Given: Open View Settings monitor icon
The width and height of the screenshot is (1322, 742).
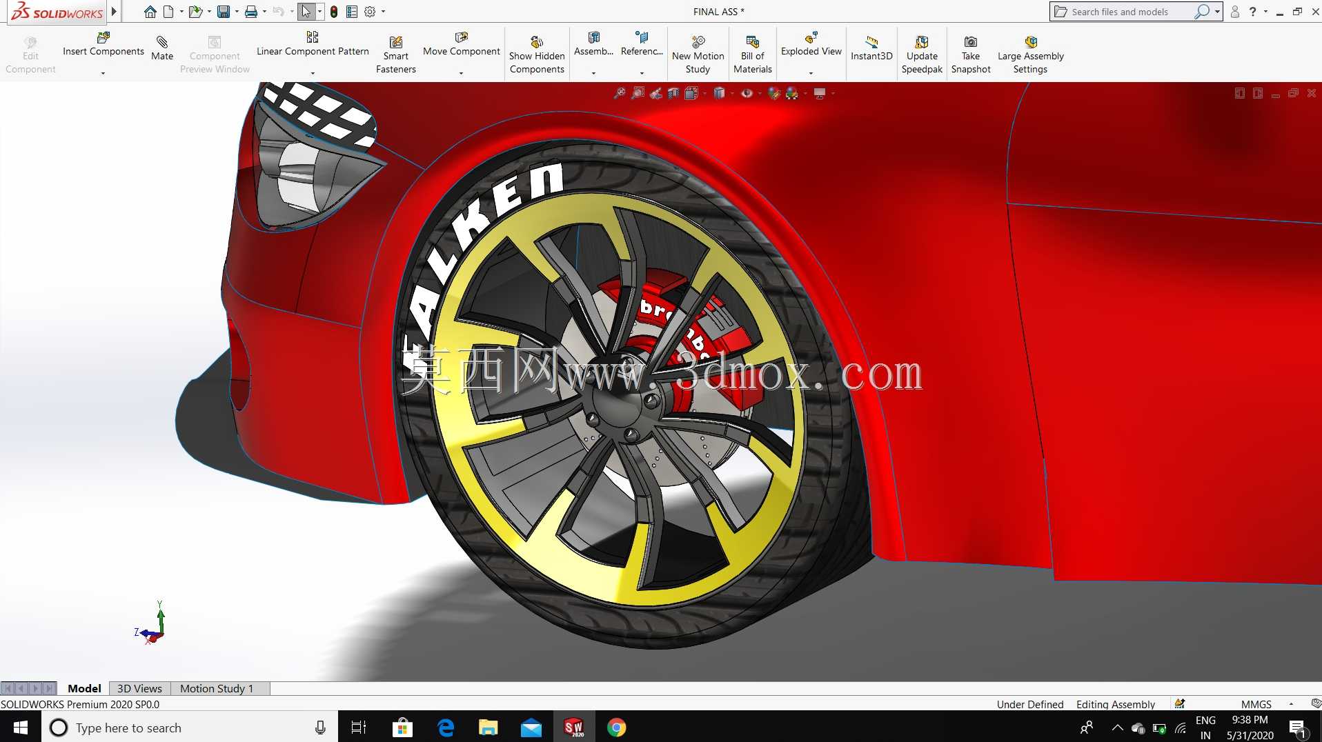Looking at the screenshot, I should [x=820, y=93].
